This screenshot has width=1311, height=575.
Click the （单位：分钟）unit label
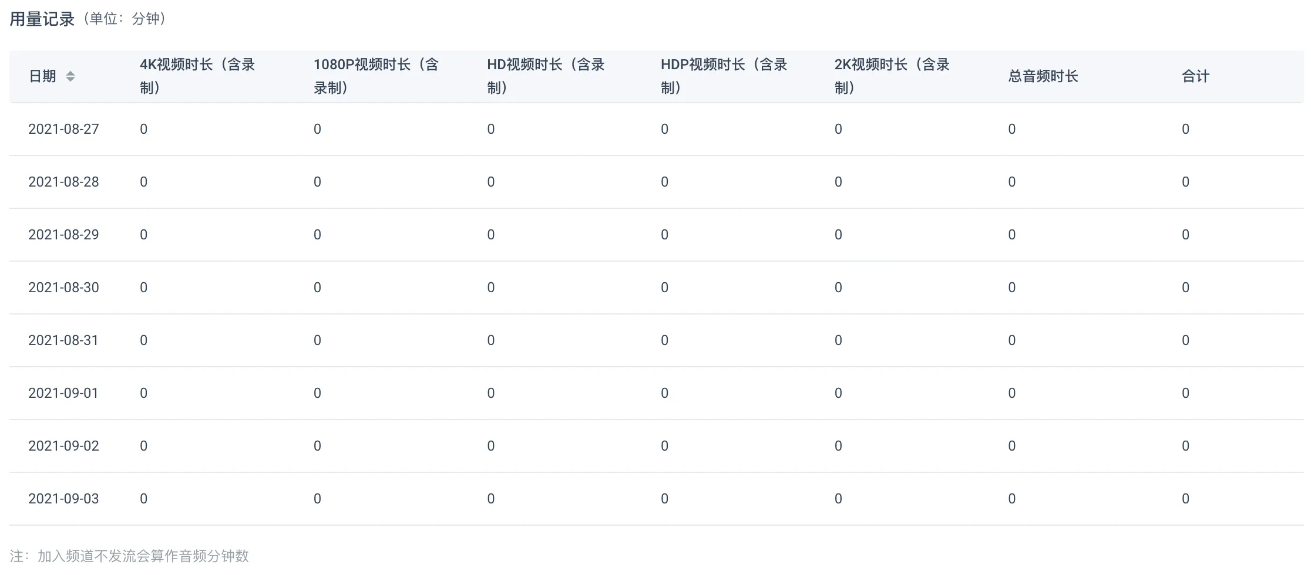coord(125,19)
